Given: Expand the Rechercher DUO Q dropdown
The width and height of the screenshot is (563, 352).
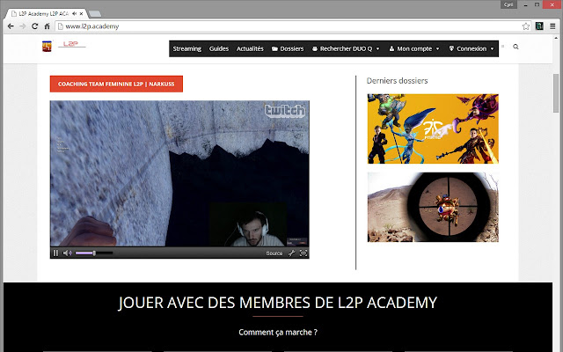Looking at the screenshot, I should tap(346, 48).
